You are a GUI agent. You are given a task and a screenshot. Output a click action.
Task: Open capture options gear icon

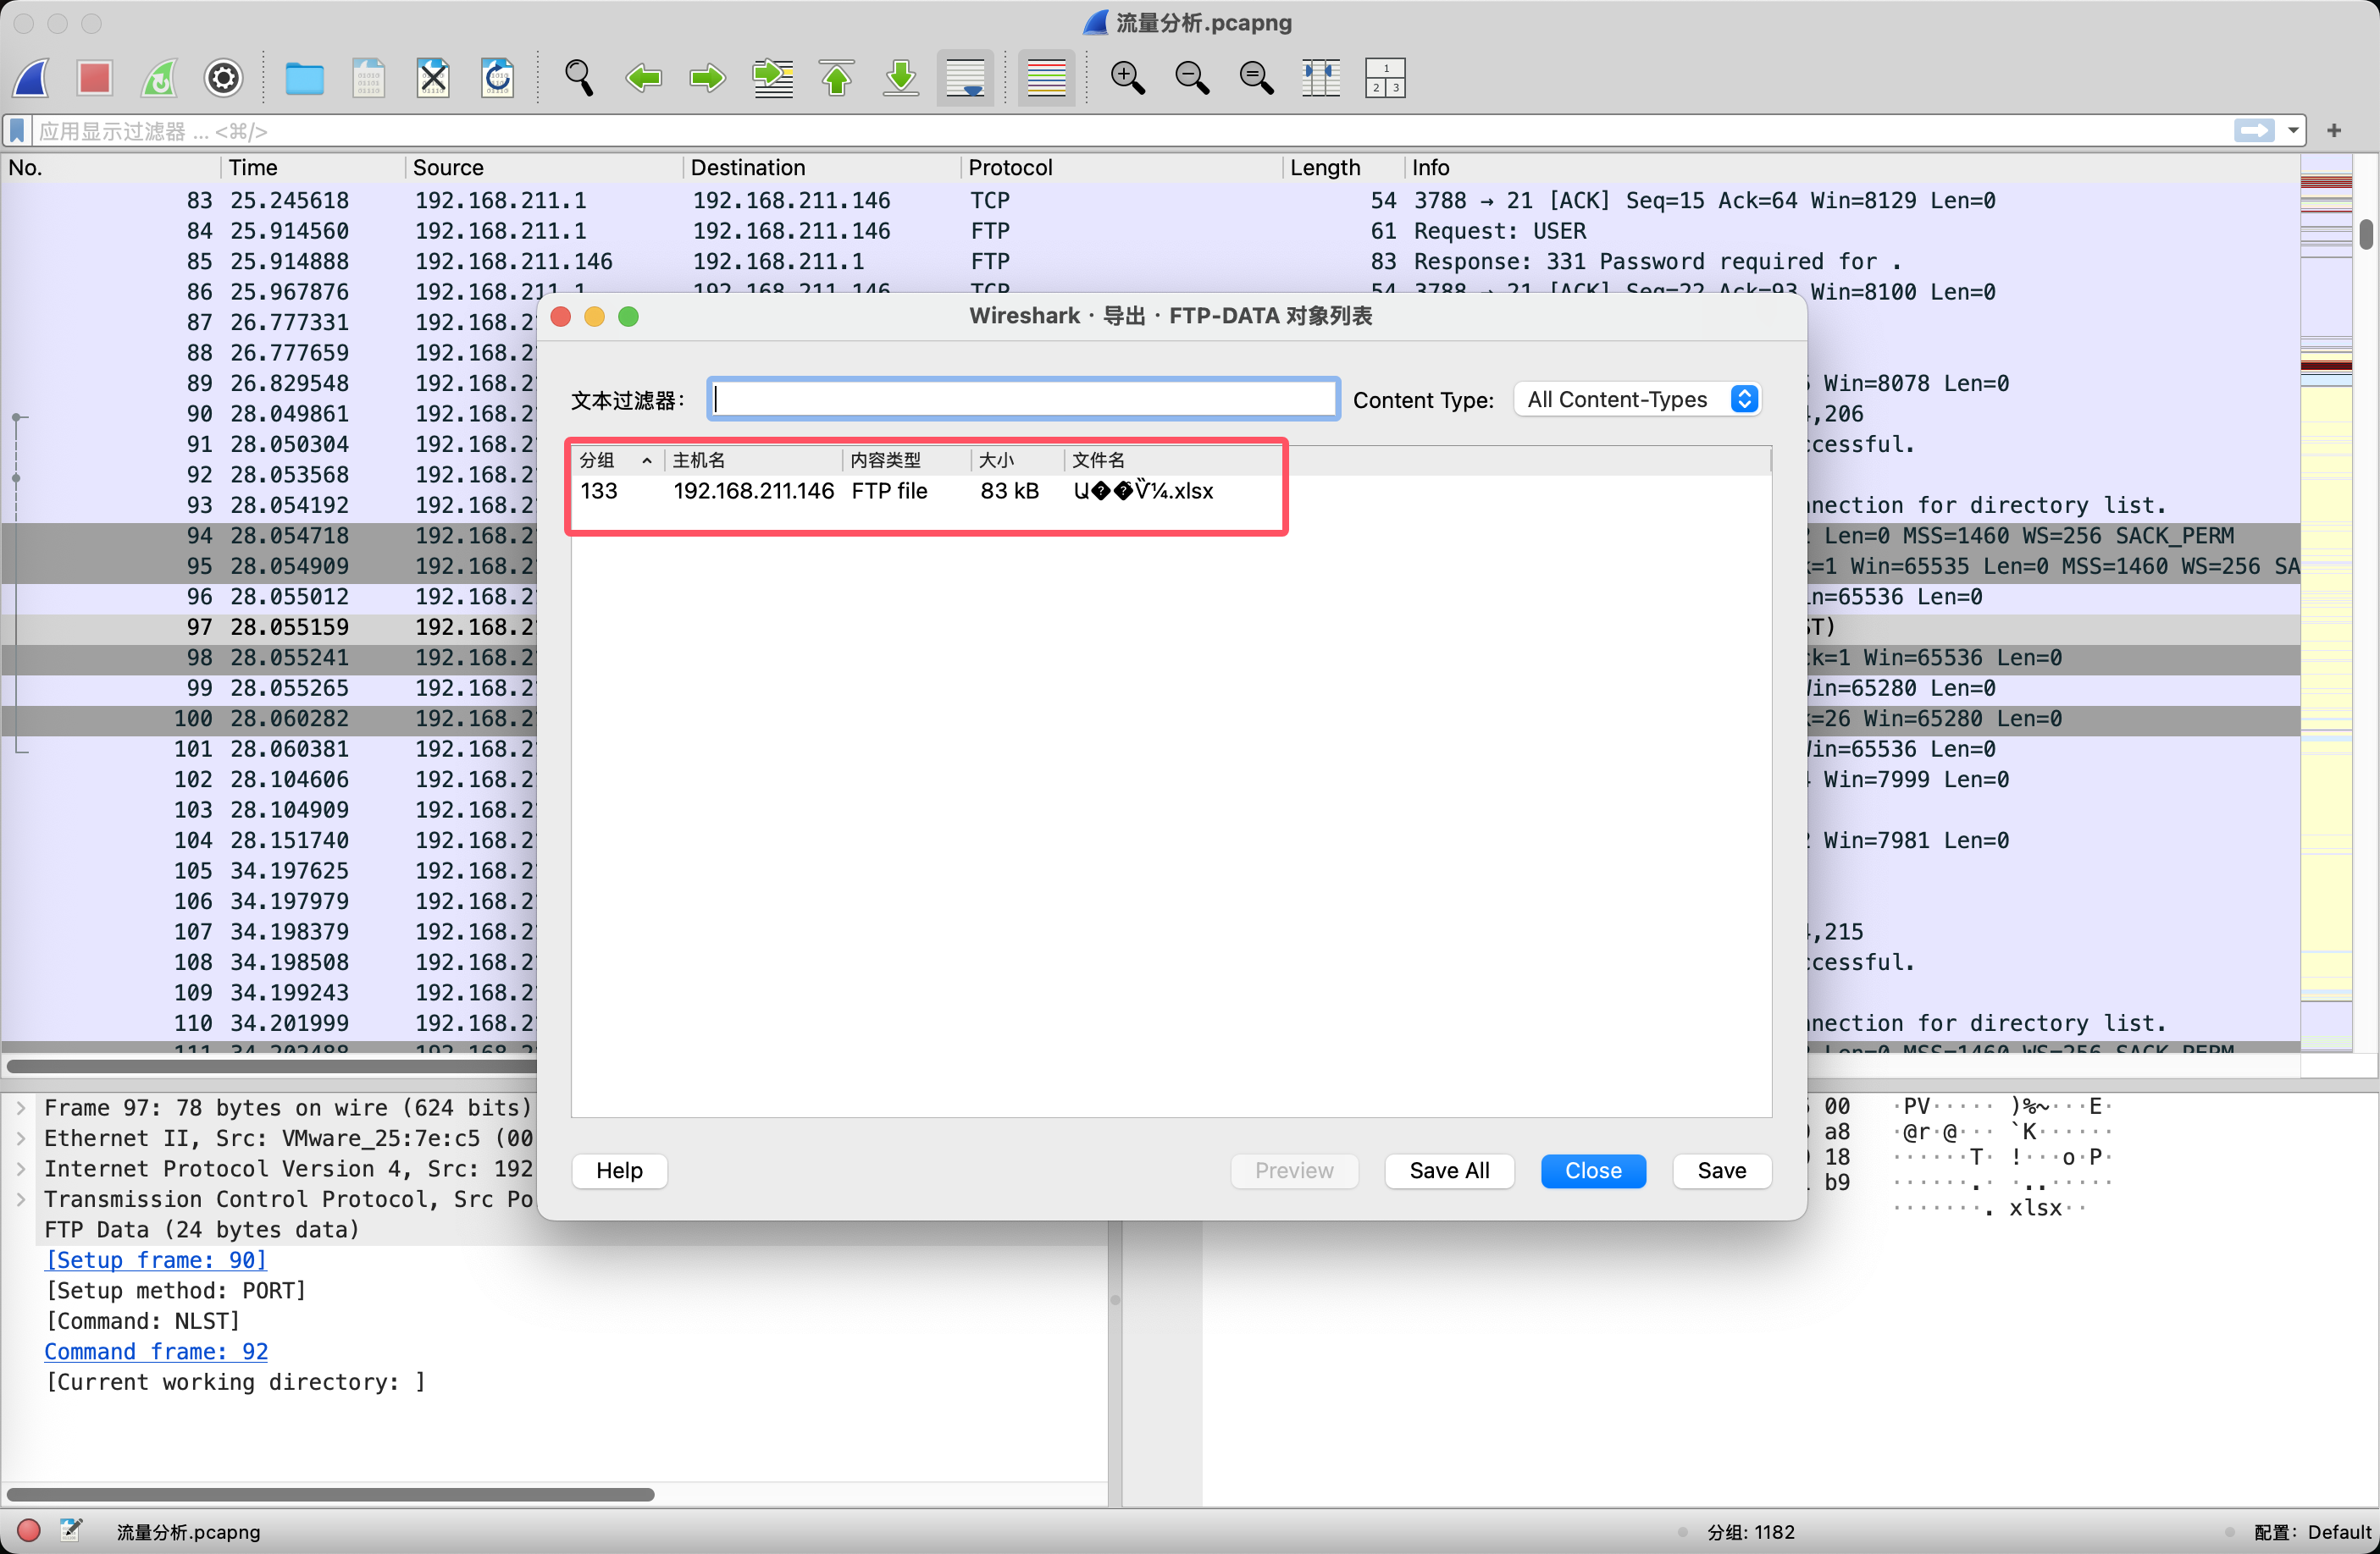coord(224,78)
